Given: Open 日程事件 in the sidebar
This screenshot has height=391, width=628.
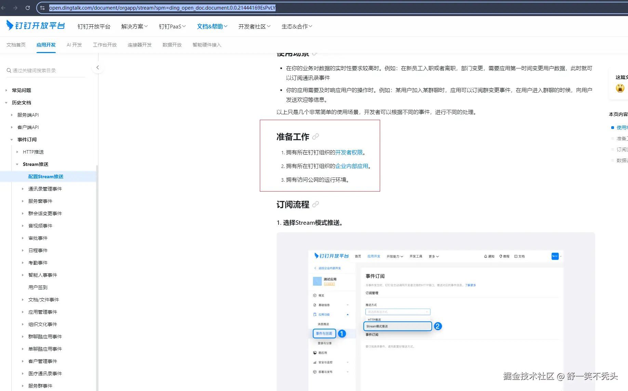Looking at the screenshot, I should coord(38,250).
